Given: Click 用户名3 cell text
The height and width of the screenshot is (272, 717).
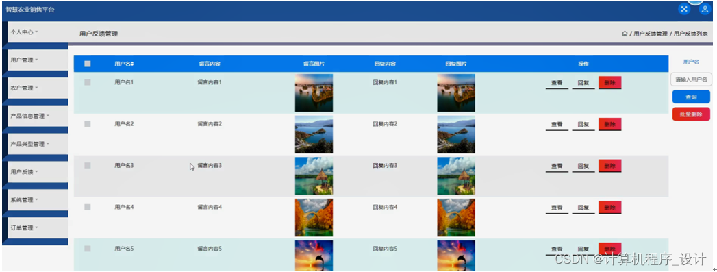Looking at the screenshot, I should click(x=124, y=166).
